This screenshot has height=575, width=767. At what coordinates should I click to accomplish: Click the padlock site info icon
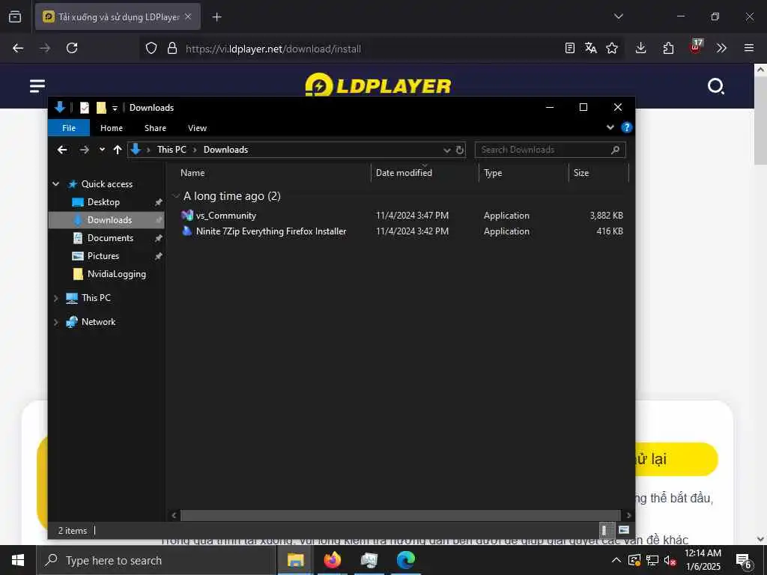(172, 48)
